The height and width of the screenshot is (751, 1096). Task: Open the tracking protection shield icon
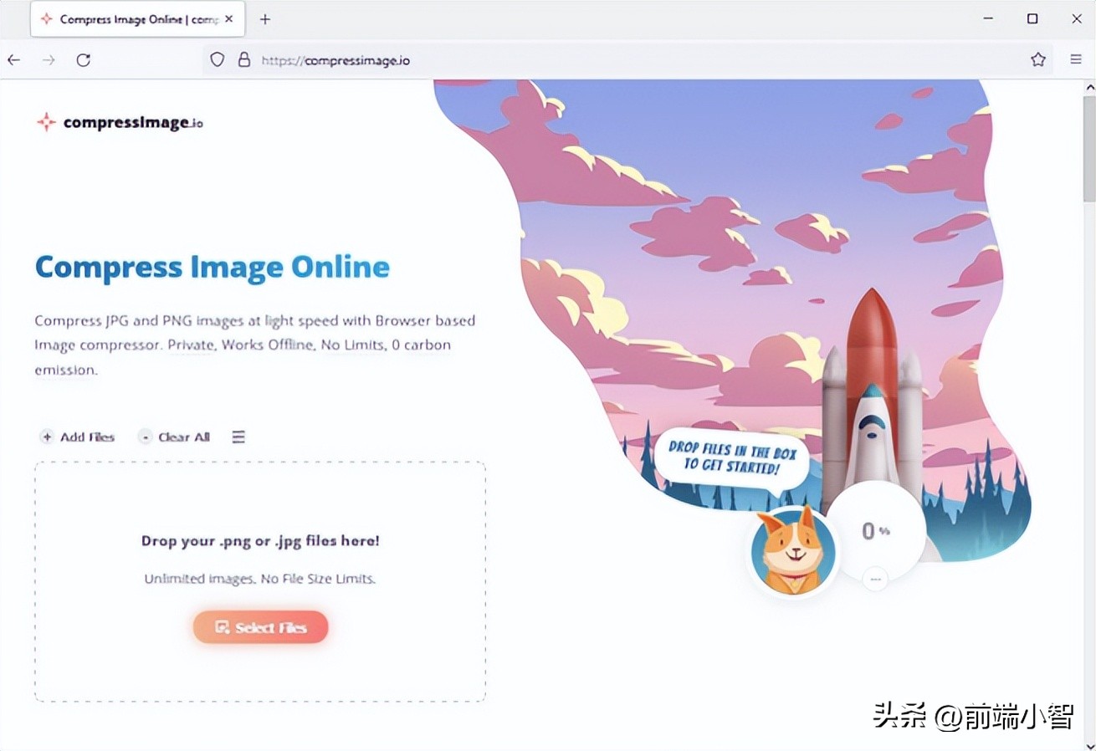pos(218,60)
